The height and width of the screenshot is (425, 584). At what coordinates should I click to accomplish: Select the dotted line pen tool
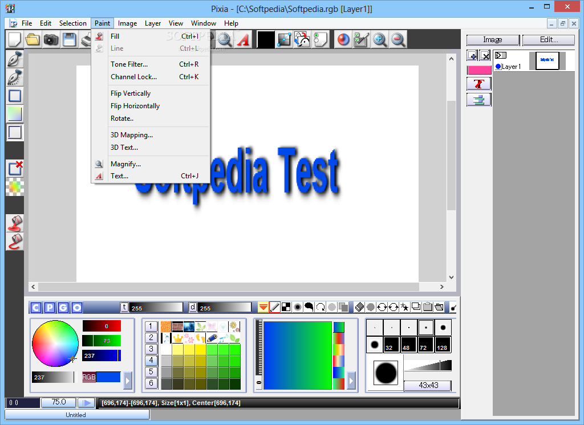(15, 77)
